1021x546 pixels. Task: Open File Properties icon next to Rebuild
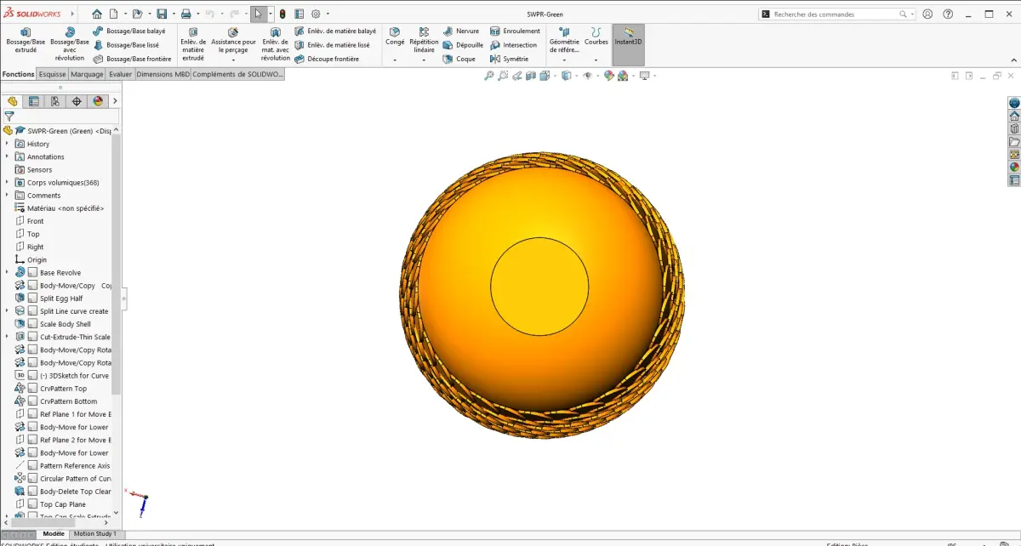click(x=299, y=14)
